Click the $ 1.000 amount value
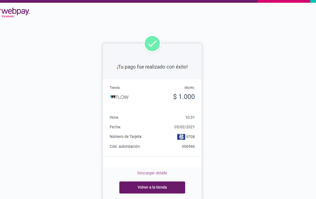The width and height of the screenshot is (316, 199). point(184,97)
